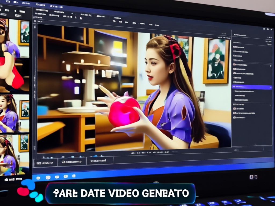Click the leftmost white icon on blue taskbar

click(38, 178)
